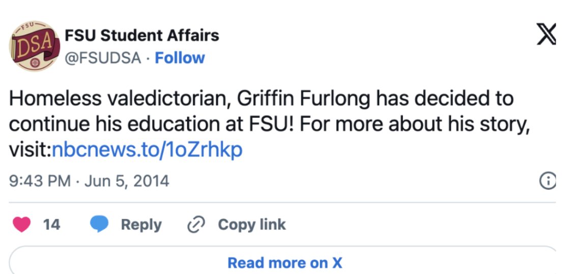579x274 pixels.
Task: Follow the FSU Student Affairs account
Action: [x=180, y=58]
